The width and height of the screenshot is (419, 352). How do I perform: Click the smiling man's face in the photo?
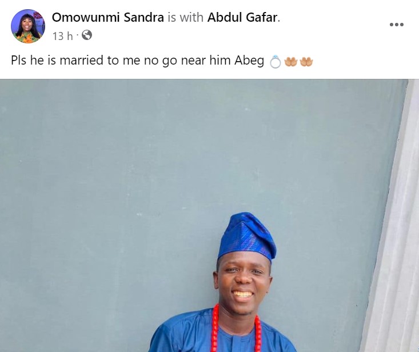244,281
